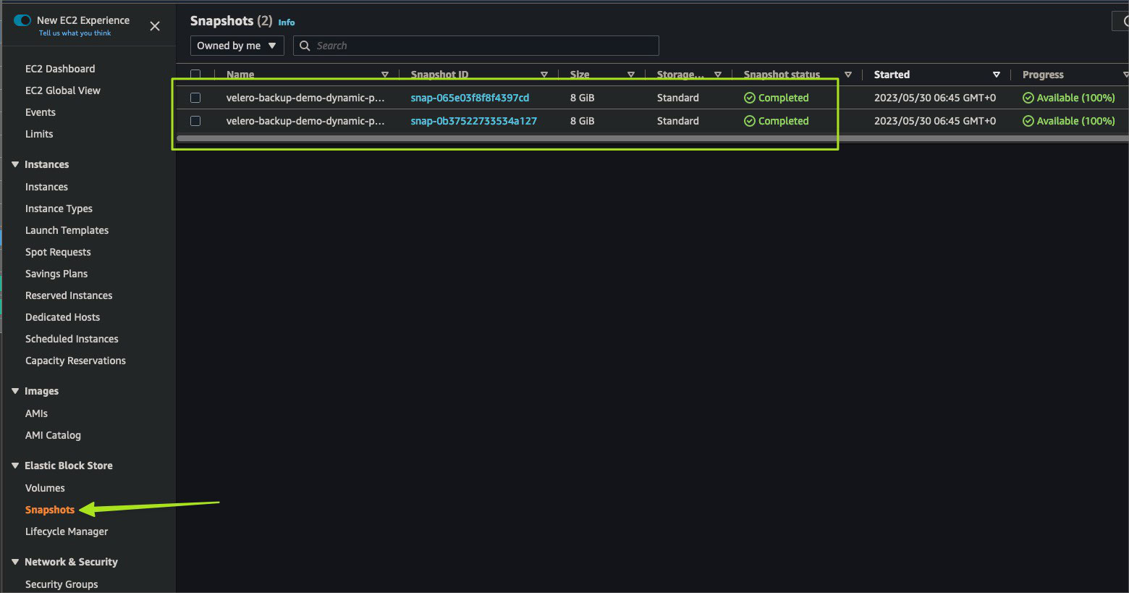The image size is (1129, 593).
Task: Tick the select-all snapshots checkbox
Action: [195, 75]
